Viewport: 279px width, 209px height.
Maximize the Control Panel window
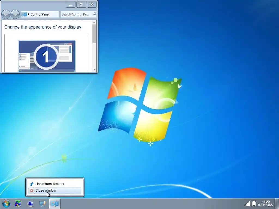(x=81, y=5)
